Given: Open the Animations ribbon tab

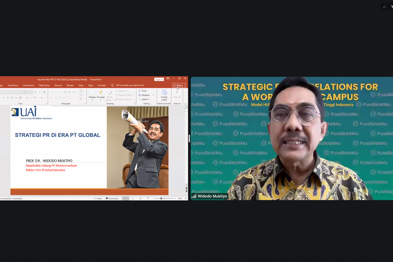Looking at the screenshot, I should point(28,85).
